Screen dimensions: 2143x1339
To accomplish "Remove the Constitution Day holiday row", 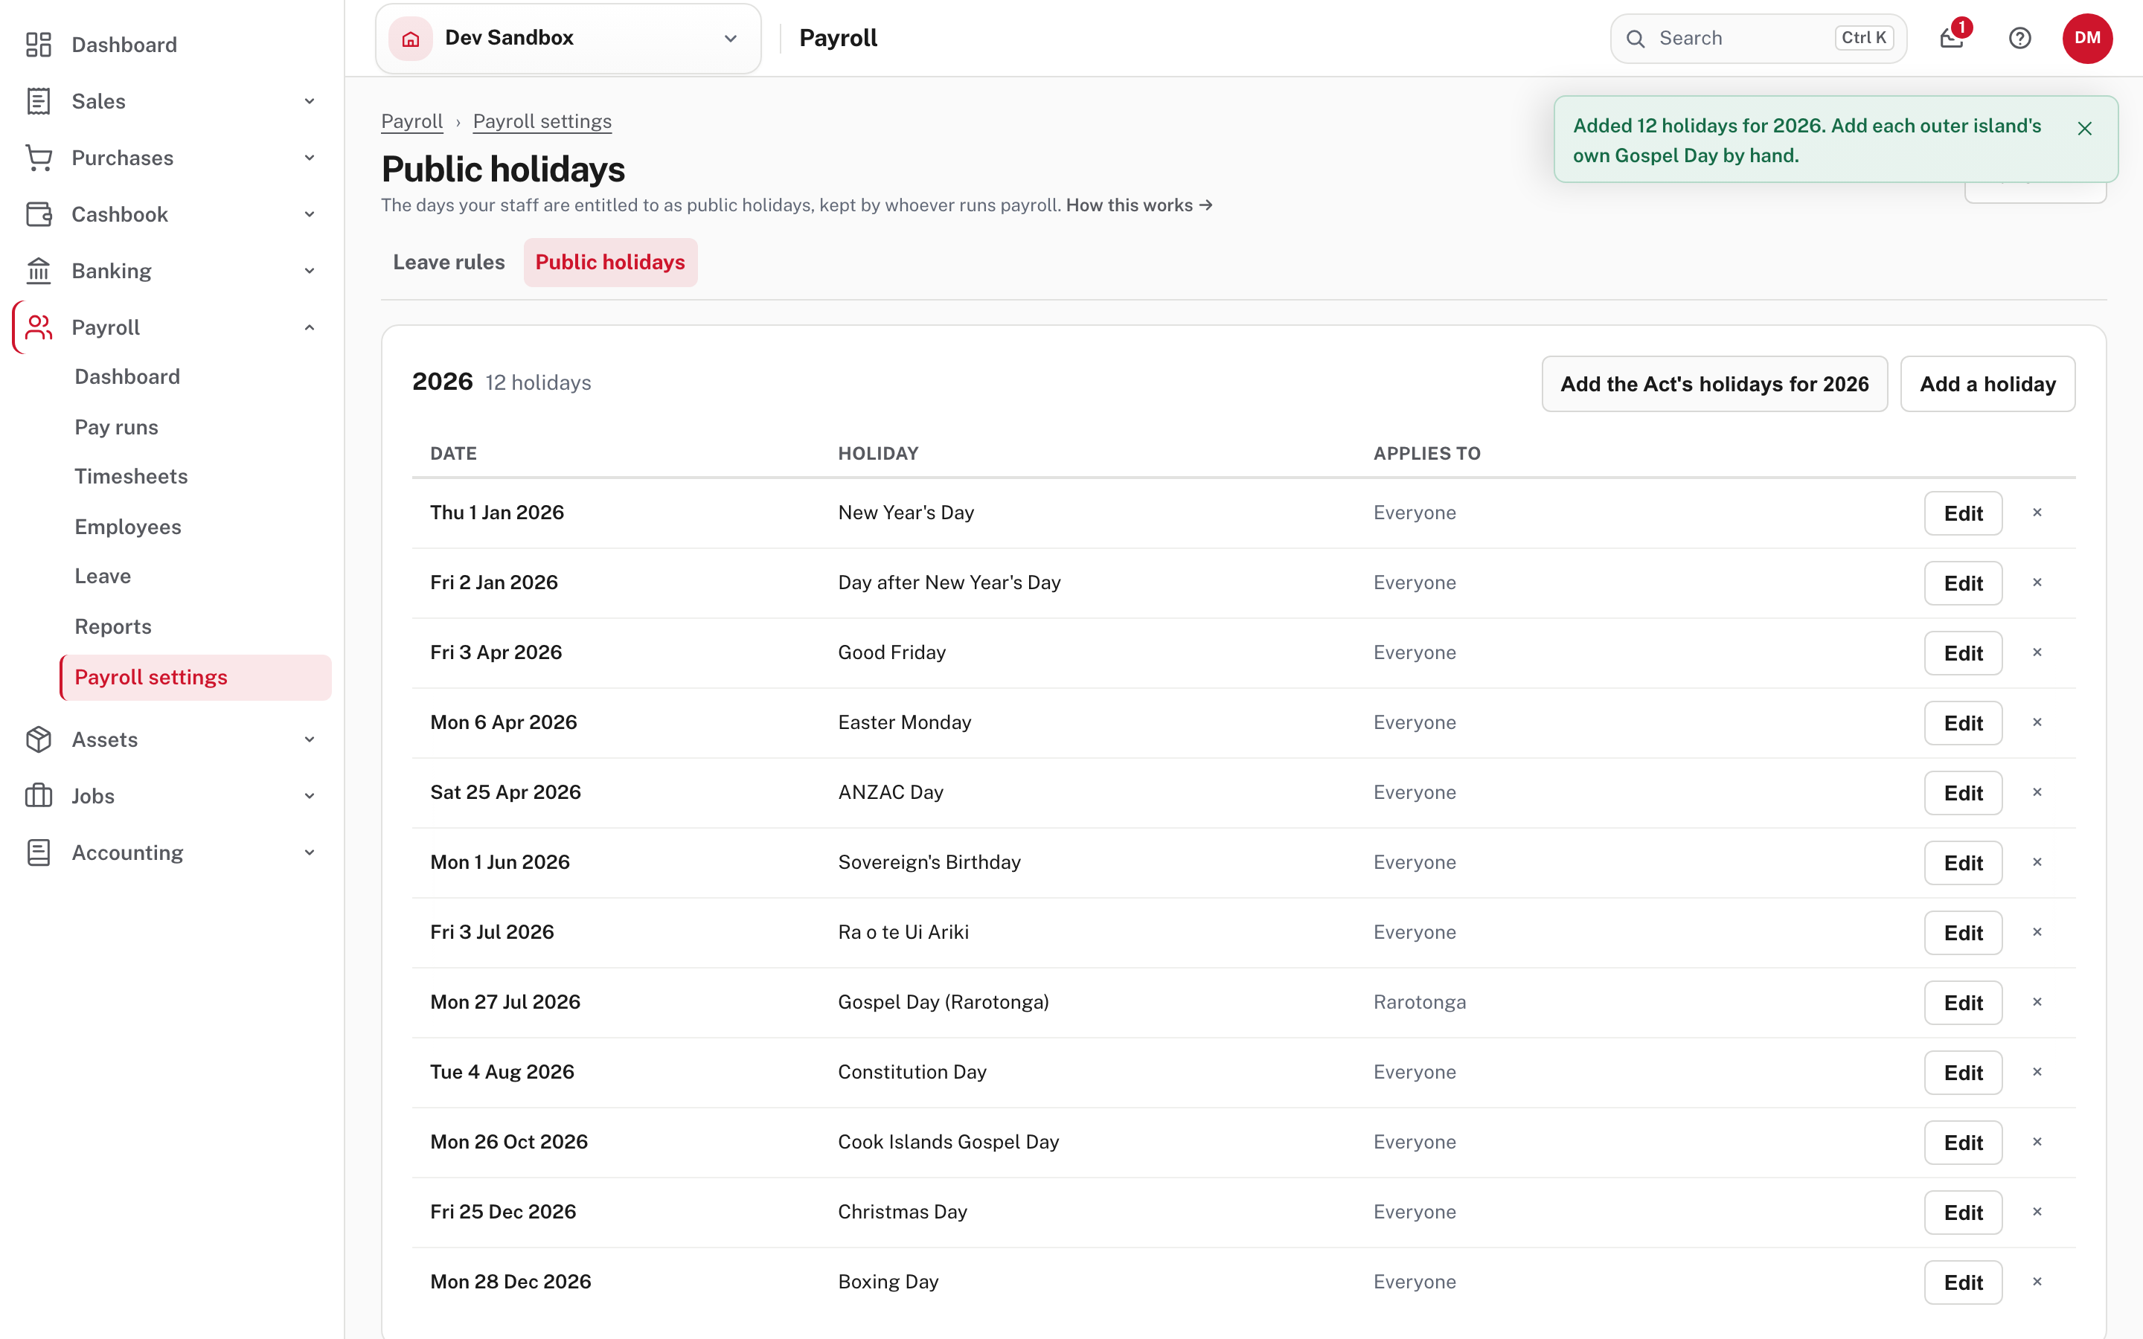I will (x=2037, y=1073).
